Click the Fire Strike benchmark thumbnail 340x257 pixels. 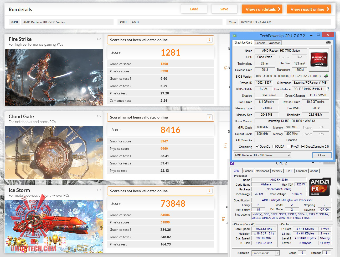[54, 77]
